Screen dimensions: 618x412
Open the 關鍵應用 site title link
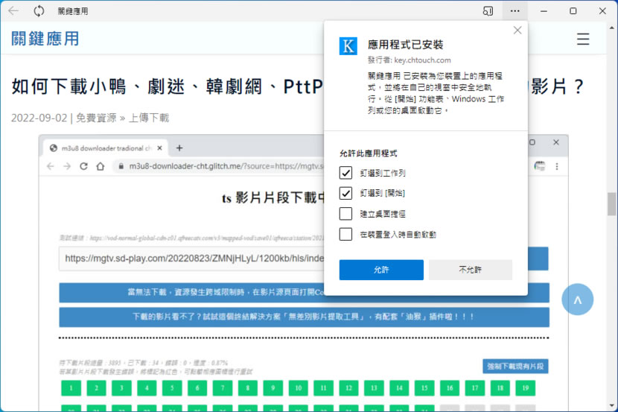pos(45,39)
